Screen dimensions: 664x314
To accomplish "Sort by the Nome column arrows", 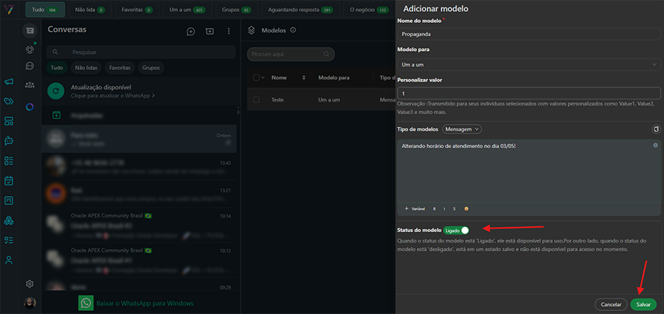I will (x=304, y=77).
